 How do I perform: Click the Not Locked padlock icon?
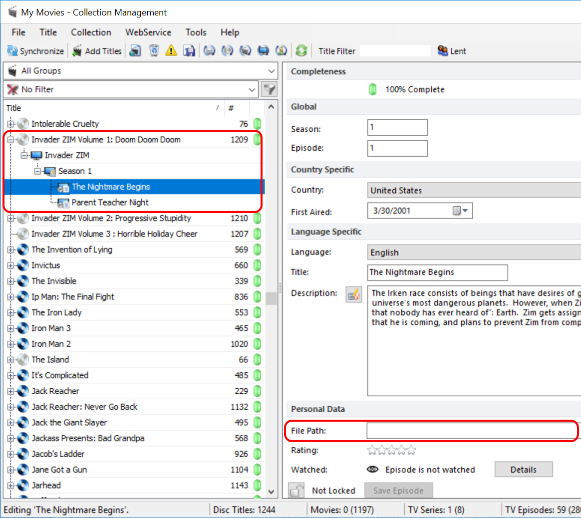296,490
